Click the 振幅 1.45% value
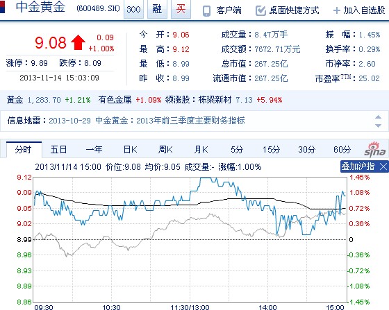This screenshot has width=389, height=310. (x=370, y=35)
